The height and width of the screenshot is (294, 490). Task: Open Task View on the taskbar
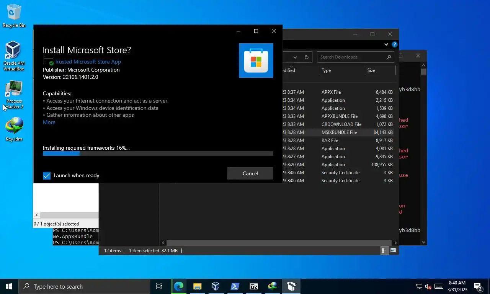coord(159,286)
